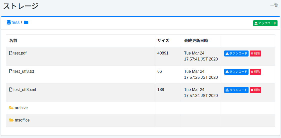Download test_utf8.txt

(236, 72)
